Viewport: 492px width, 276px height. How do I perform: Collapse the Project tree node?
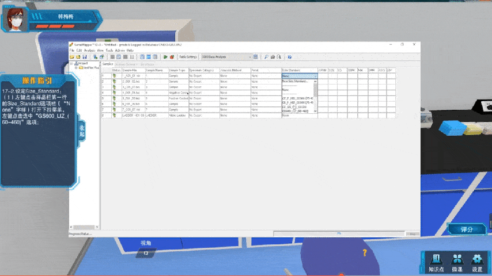click(x=71, y=64)
